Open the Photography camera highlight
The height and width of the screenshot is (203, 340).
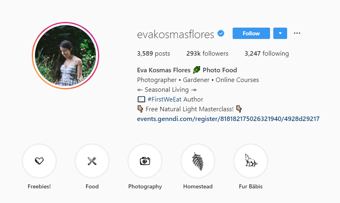[145, 161]
